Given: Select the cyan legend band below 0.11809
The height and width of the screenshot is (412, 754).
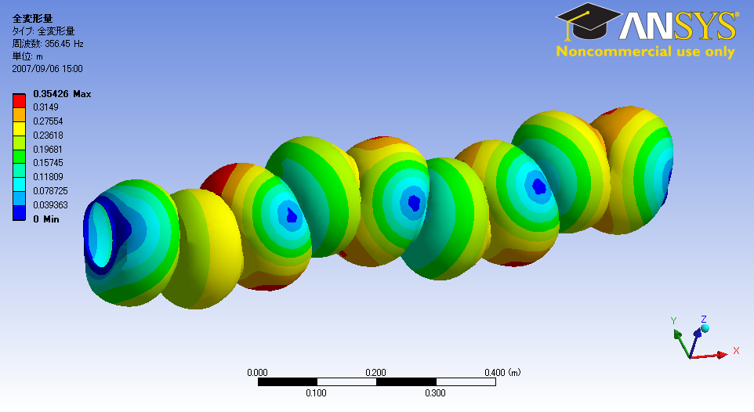Looking at the screenshot, I should 19,185.
